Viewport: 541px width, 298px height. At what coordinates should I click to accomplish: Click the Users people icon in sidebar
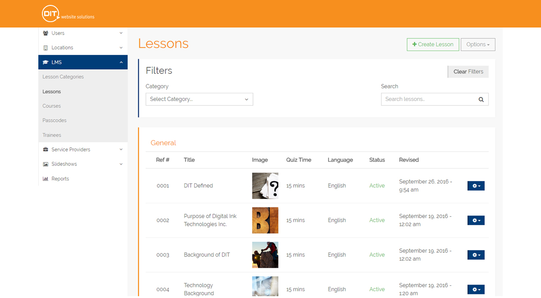tap(46, 33)
